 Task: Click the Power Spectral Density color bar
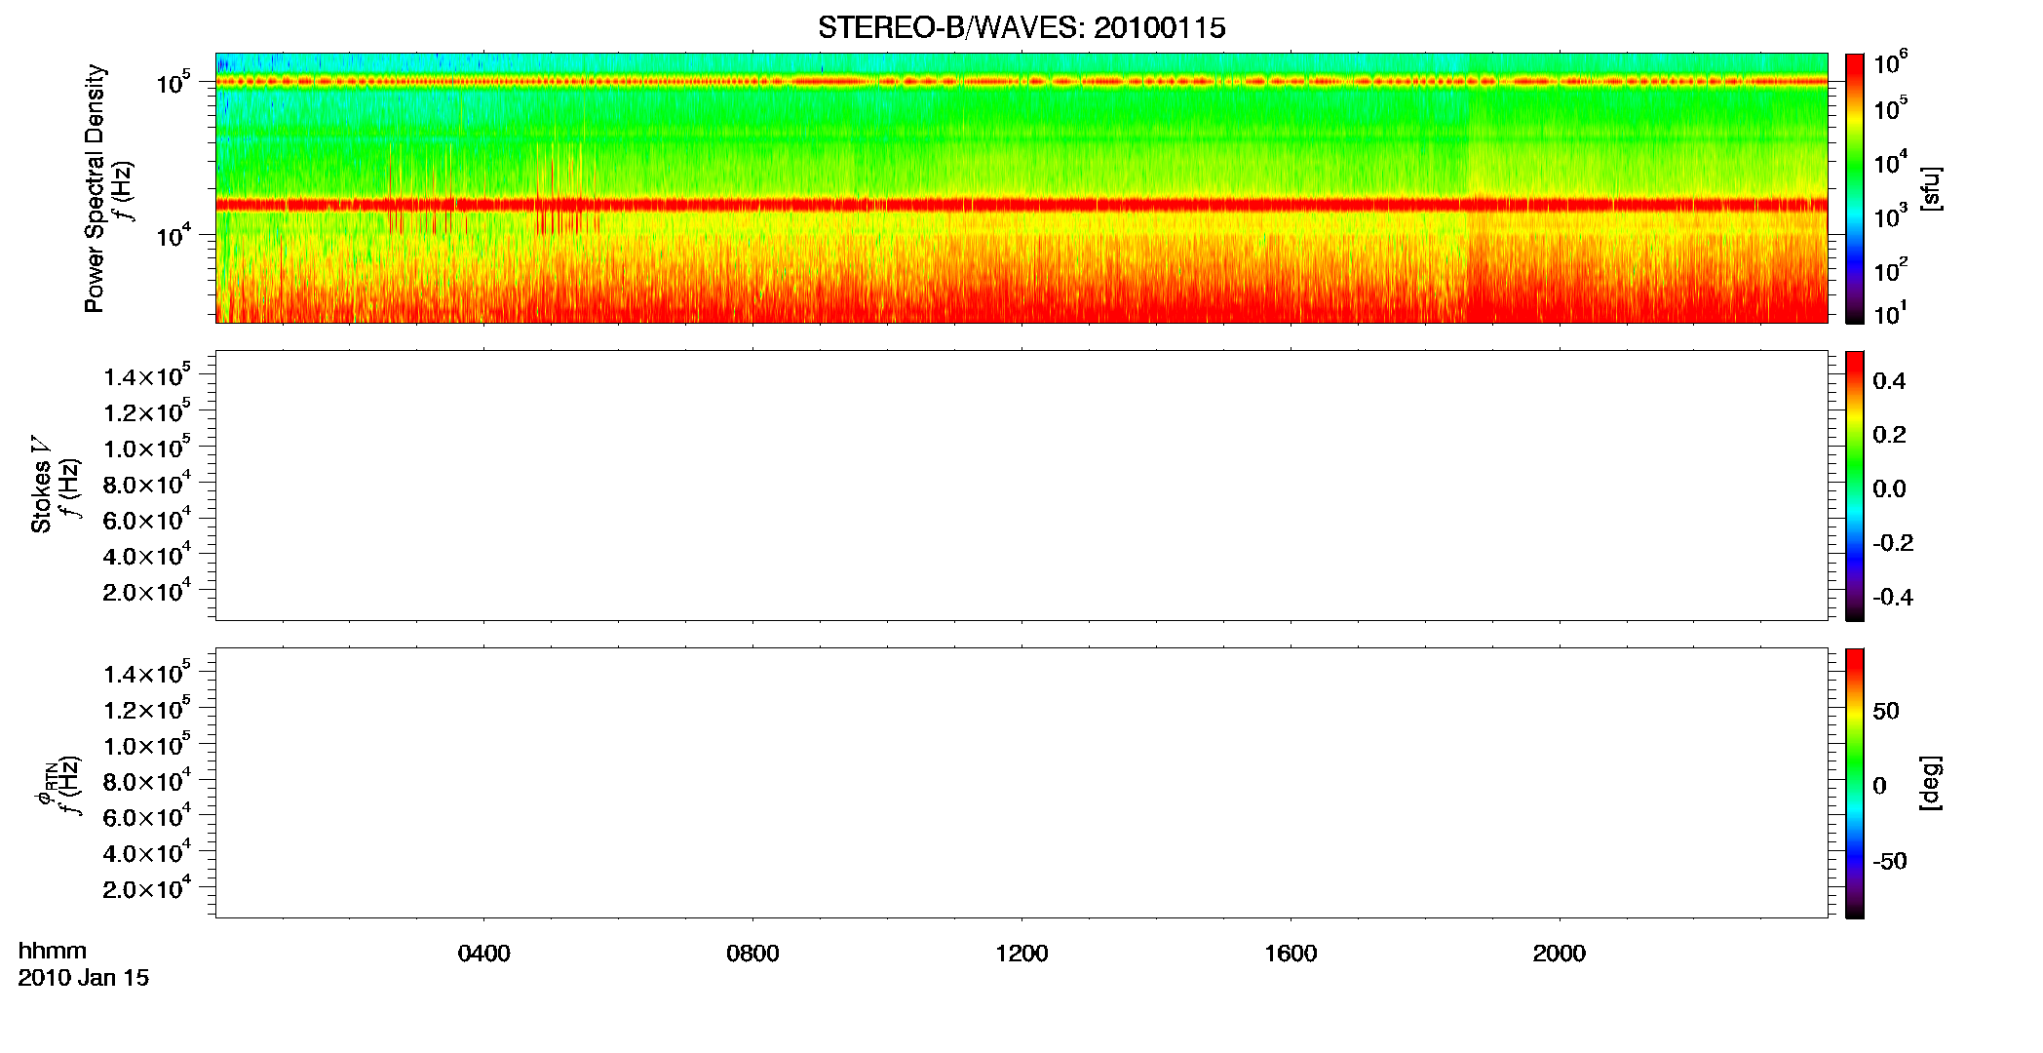1855,188
